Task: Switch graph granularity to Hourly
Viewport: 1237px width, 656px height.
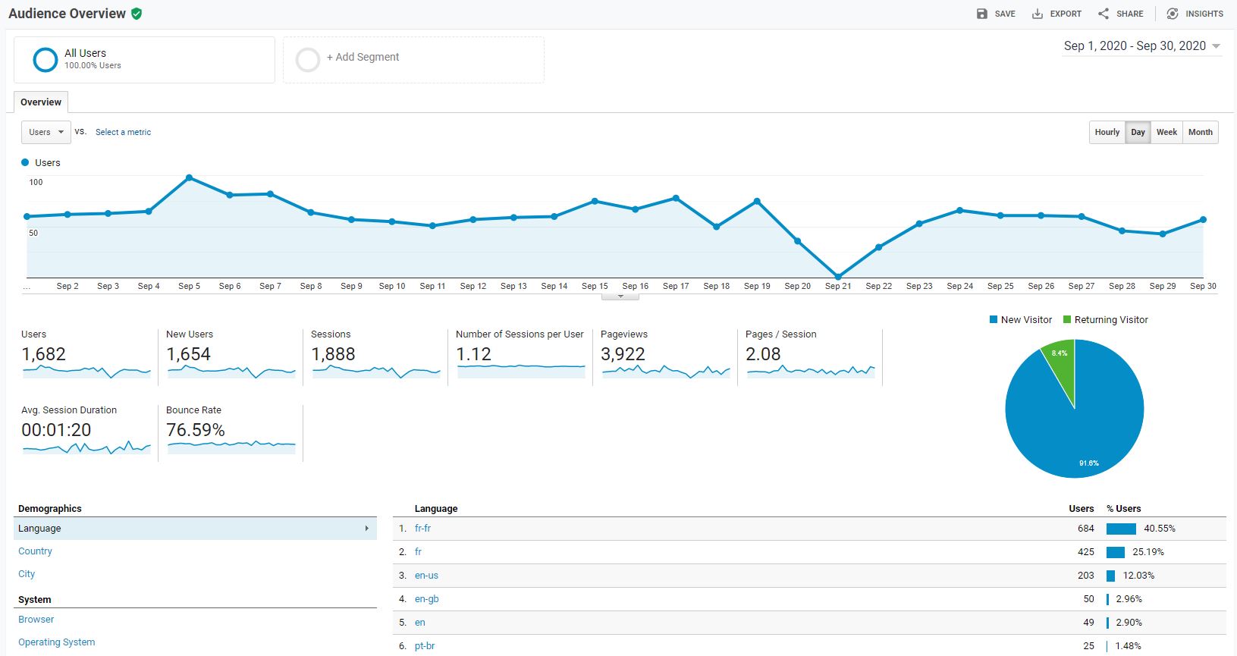Action: 1107,132
